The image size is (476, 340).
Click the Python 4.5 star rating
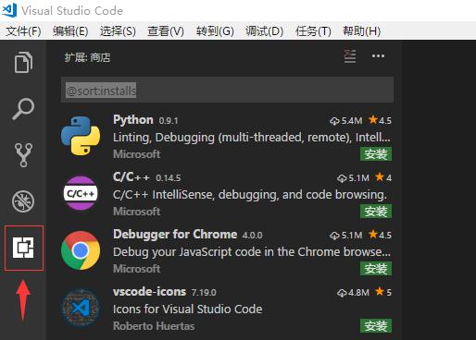point(380,120)
